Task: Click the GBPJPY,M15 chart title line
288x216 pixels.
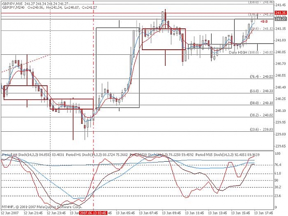Action: [x=35, y=4]
